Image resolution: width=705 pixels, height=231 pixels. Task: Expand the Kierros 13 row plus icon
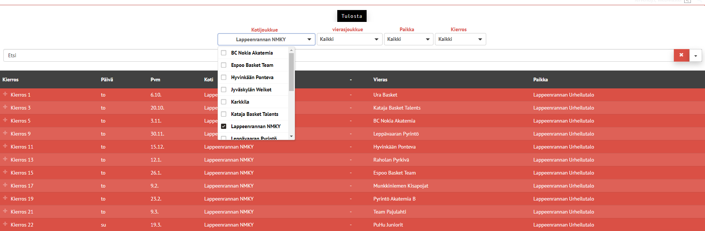(x=5, y=159)
